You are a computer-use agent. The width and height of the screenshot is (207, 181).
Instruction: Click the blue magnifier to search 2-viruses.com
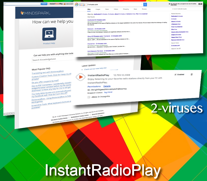click(x=145, y=4)
